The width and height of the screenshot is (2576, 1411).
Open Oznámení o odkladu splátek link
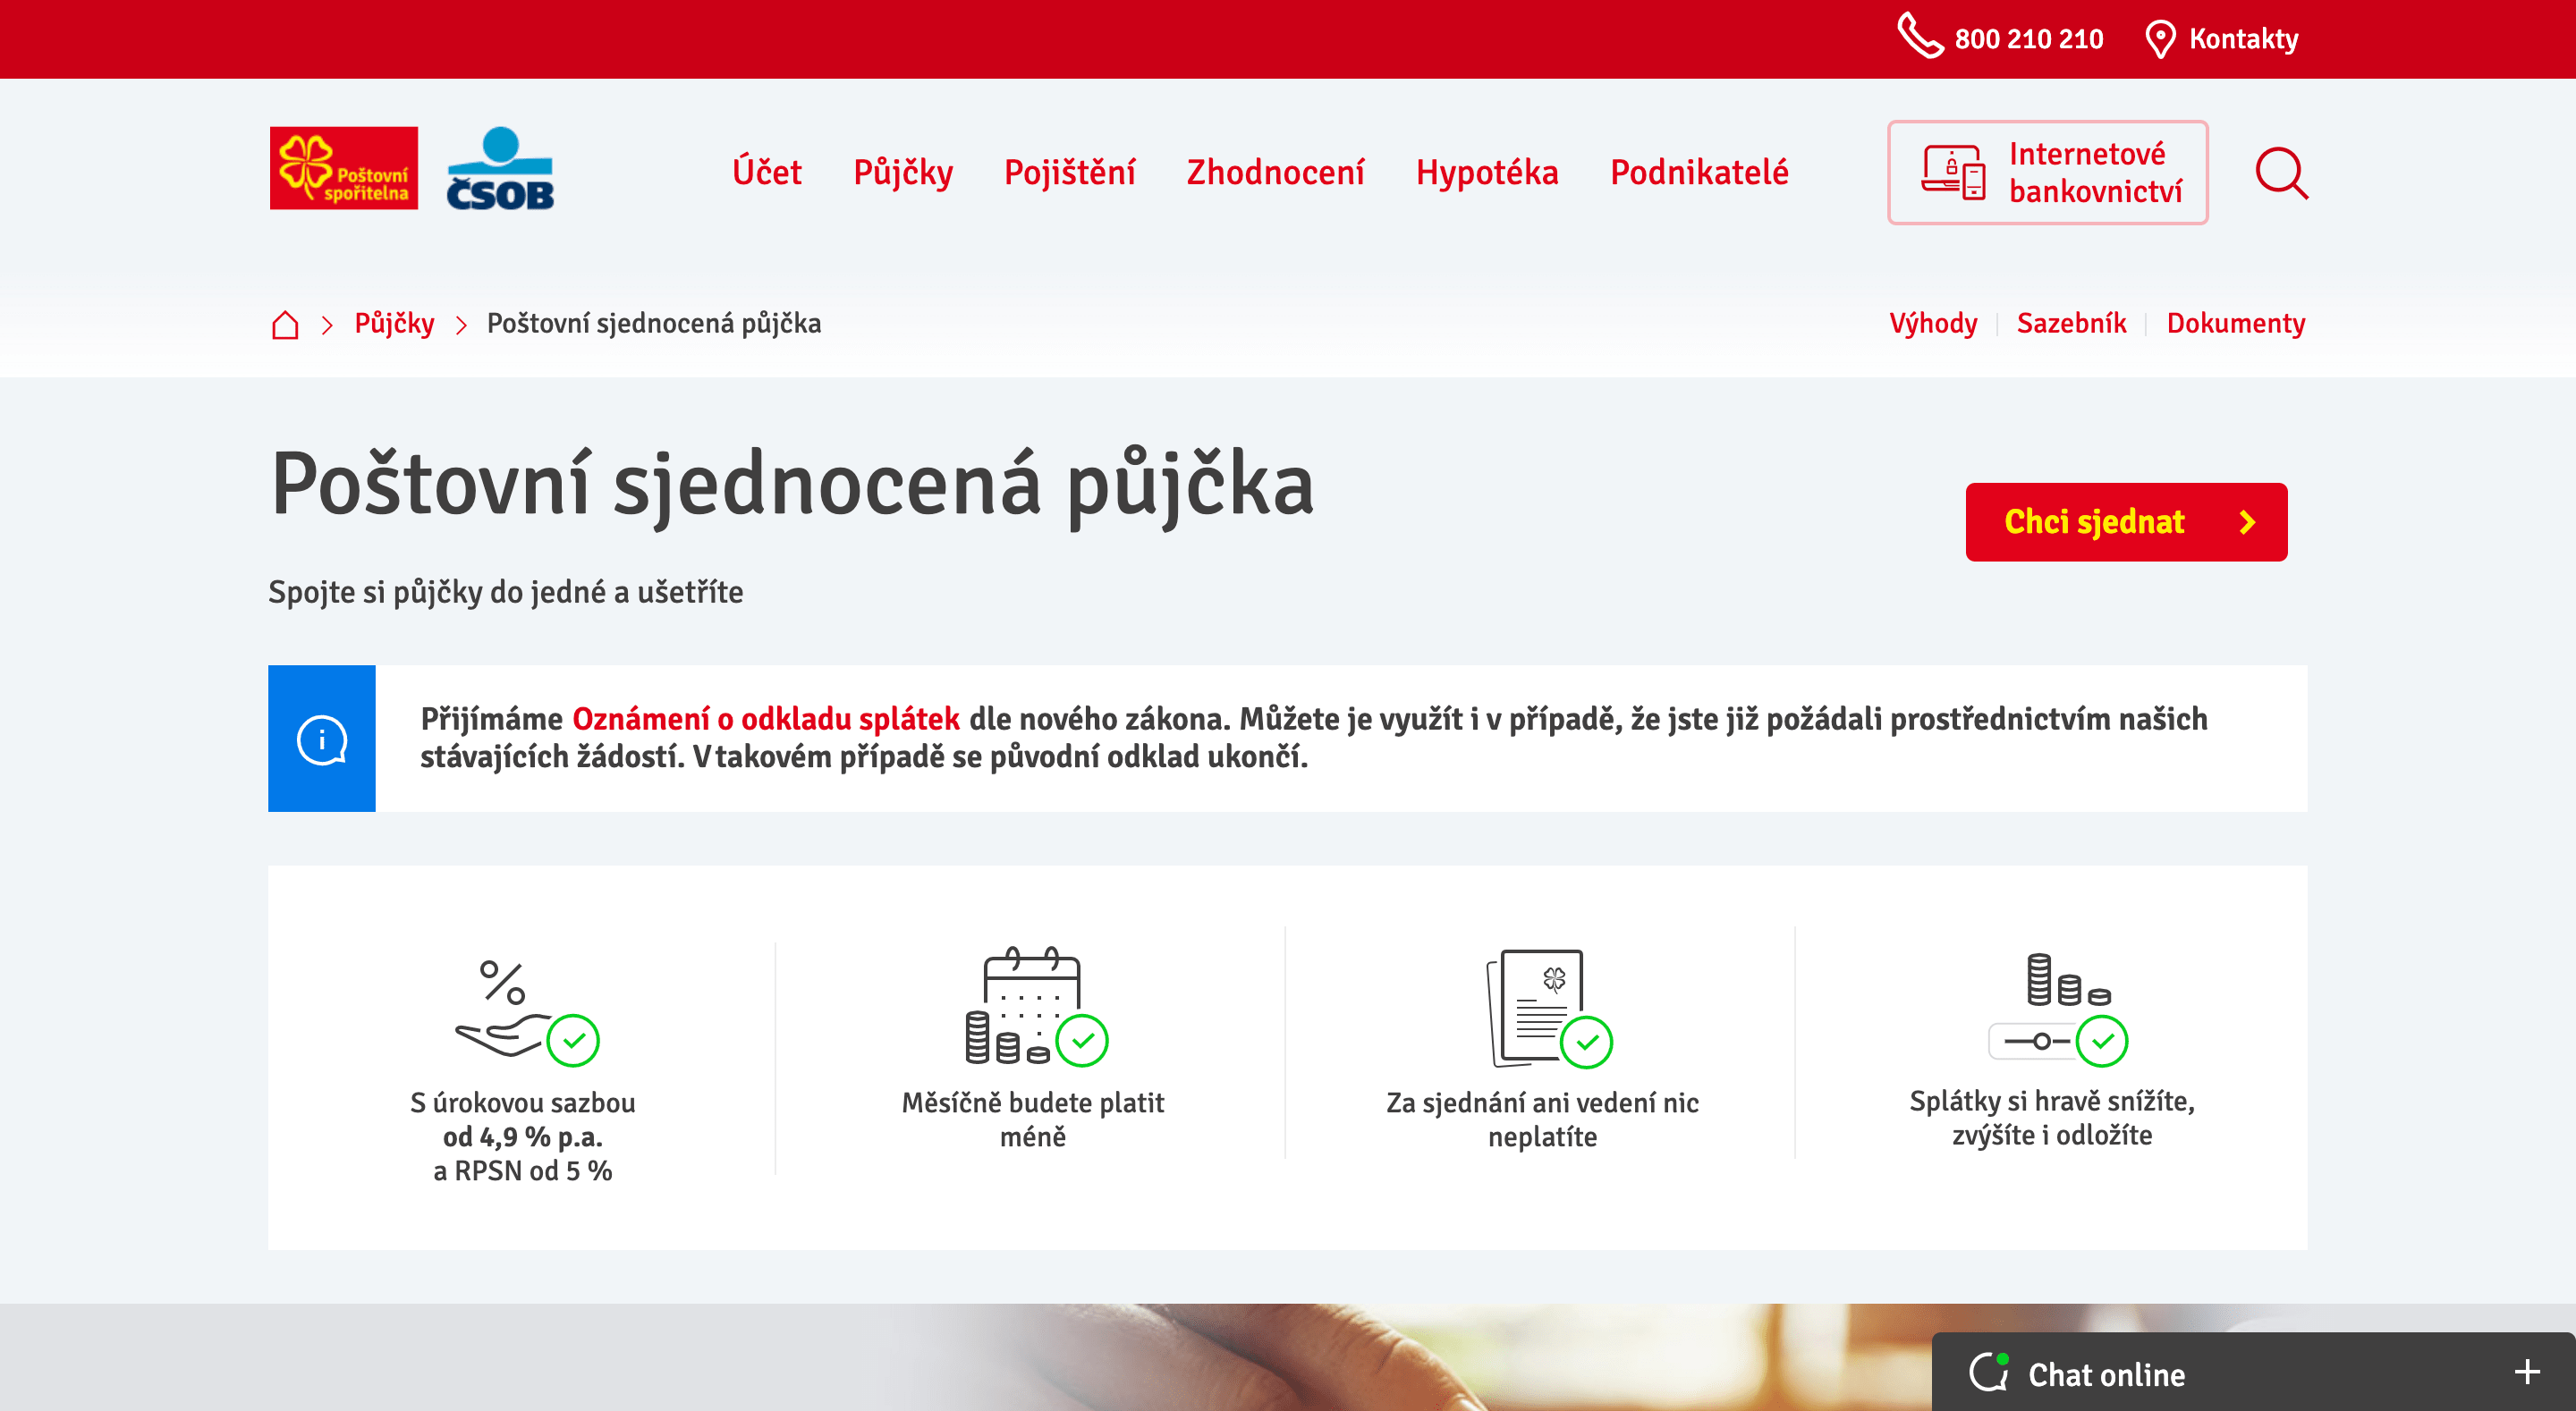pyautogui.click(x=766, y=719)
